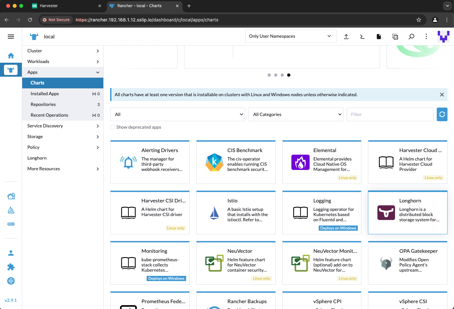Click Istio sailboat logo
Screen dimensions: 454x309
coord(214,213)
